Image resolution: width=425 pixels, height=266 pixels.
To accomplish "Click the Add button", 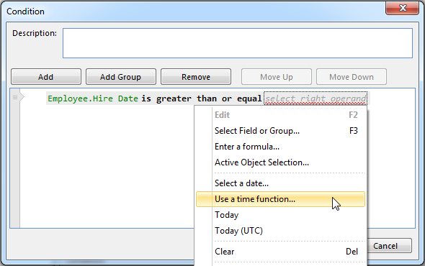I will (46, 77).
